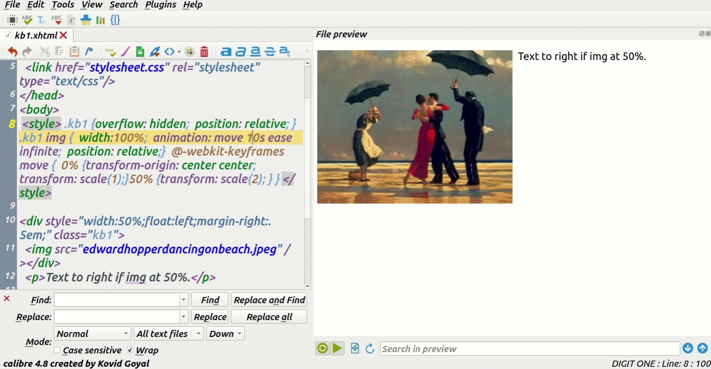711x369 pixels.
Task: Run spell check with the ABC checkmark icon
Action: point(27,20)
